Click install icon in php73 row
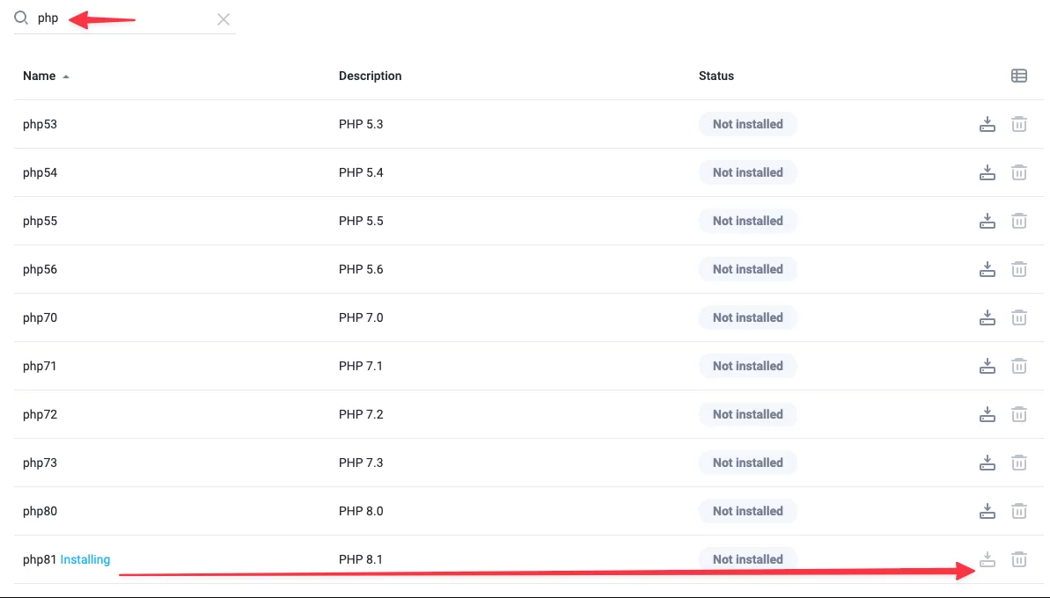This screenshot has height=598, width=1050. [x=987, y=463]
